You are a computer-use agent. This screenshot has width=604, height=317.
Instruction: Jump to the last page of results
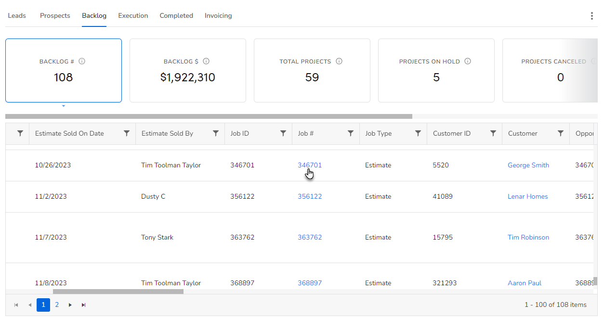click(x=83, y=304)
